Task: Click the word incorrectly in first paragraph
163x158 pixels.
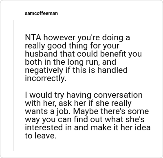Action: (x=46, y=78)
